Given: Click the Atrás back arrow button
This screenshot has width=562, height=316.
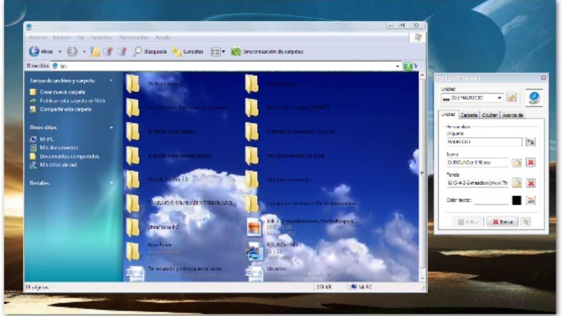Looking at the screenshot, I should (34, 51).
